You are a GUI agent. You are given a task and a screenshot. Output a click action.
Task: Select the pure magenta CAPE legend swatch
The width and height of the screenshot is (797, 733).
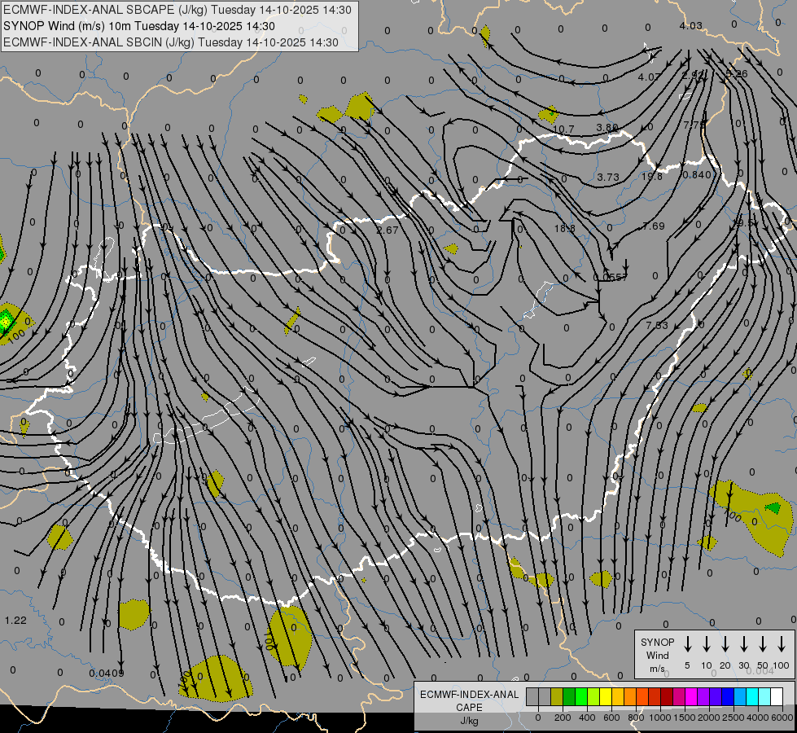[691, 697]
